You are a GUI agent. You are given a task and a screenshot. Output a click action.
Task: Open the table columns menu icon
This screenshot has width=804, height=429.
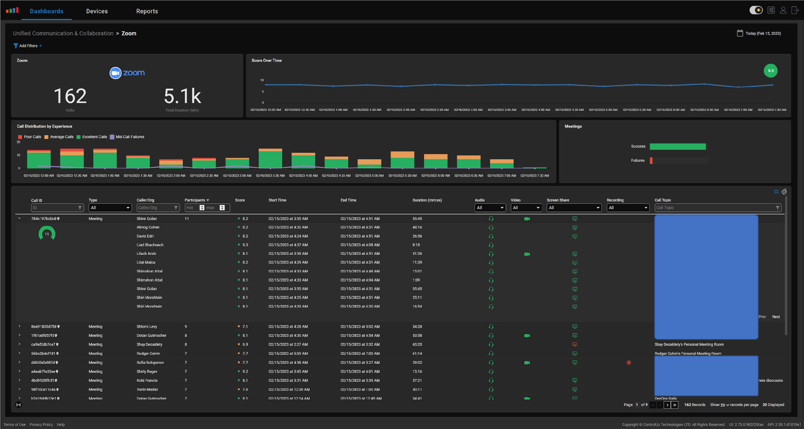pos(776,192)
